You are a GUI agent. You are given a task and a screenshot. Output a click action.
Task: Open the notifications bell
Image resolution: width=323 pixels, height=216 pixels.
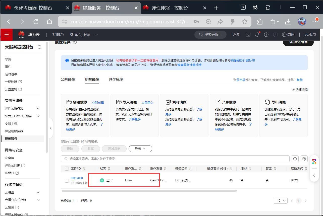[257, 35]
